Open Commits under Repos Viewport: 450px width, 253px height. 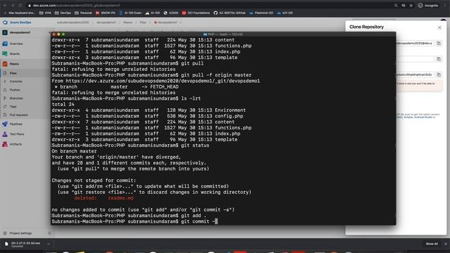click(15, 82)
